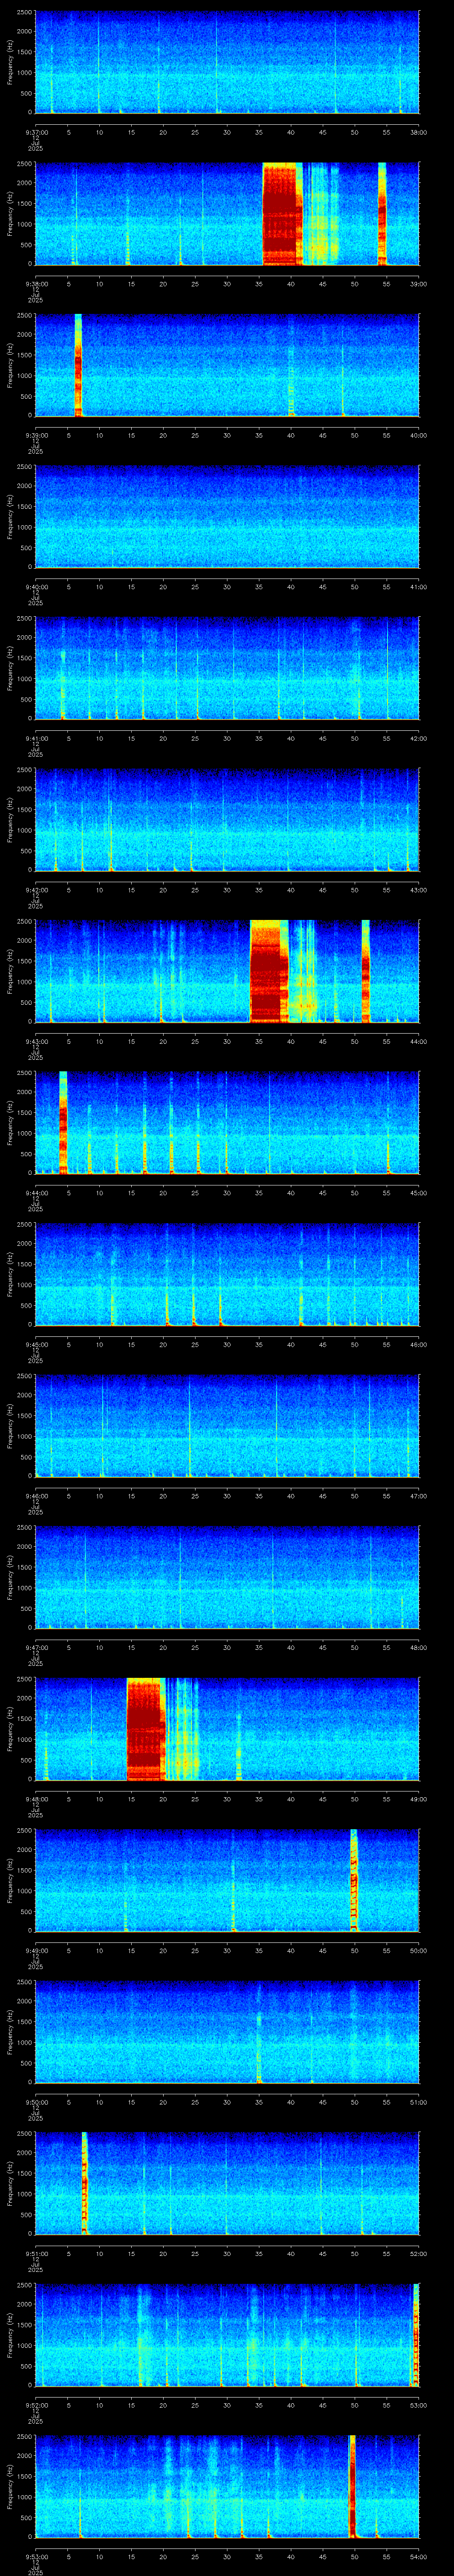Image resolution: width=454 pixels, height=2576 pixels.
Task: Click the 9:39:00 start time label
Action: pyautogui.click(x=36, y=435)
